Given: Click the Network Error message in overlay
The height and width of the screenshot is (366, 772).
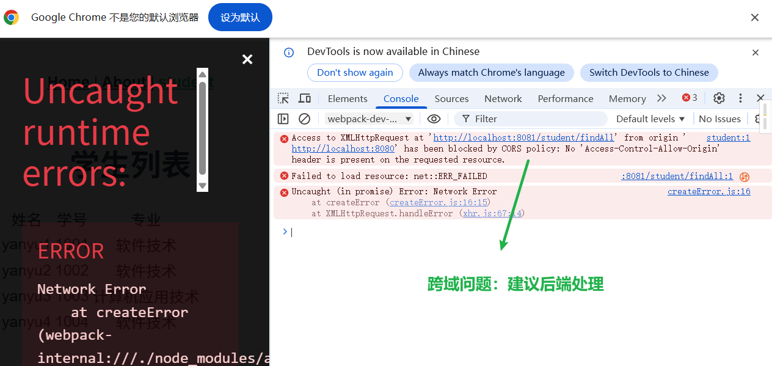Looking at the screenshot, I should [x=92, y=289].
